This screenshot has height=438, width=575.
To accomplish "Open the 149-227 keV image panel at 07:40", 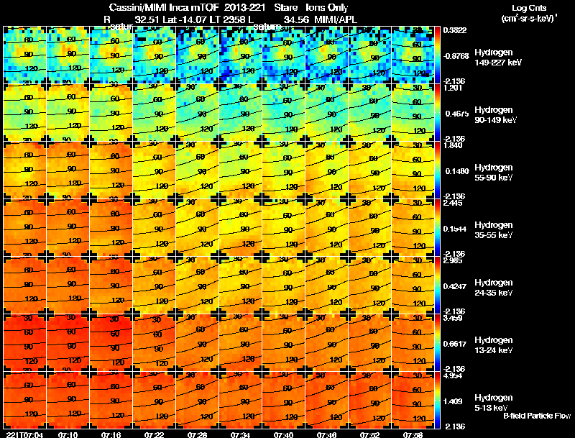I will pos(283,55).
